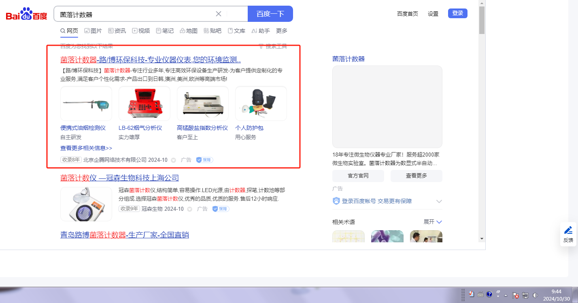This screenshot has height=303, width=578.
Task: Switch to the 图片 search tab
Action: pyautogui.click(x=93, y=31)
